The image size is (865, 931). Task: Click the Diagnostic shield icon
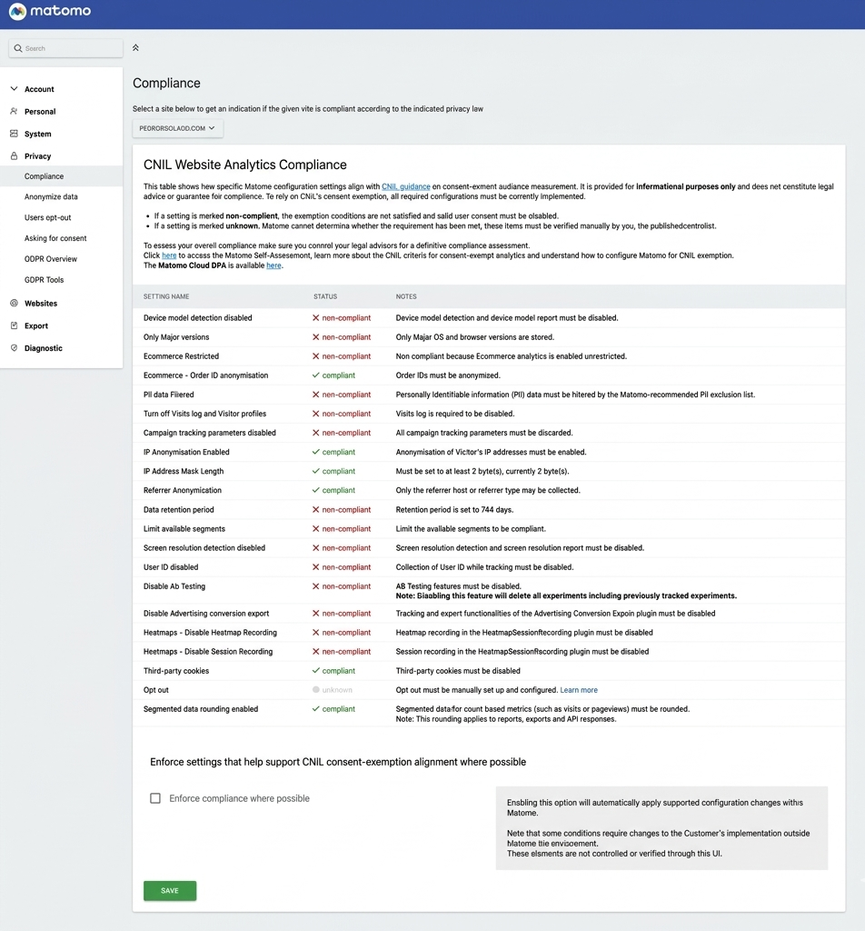(14, 348)
